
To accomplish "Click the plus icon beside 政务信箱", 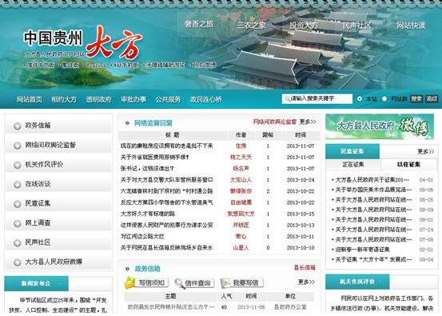I will 18,126.
